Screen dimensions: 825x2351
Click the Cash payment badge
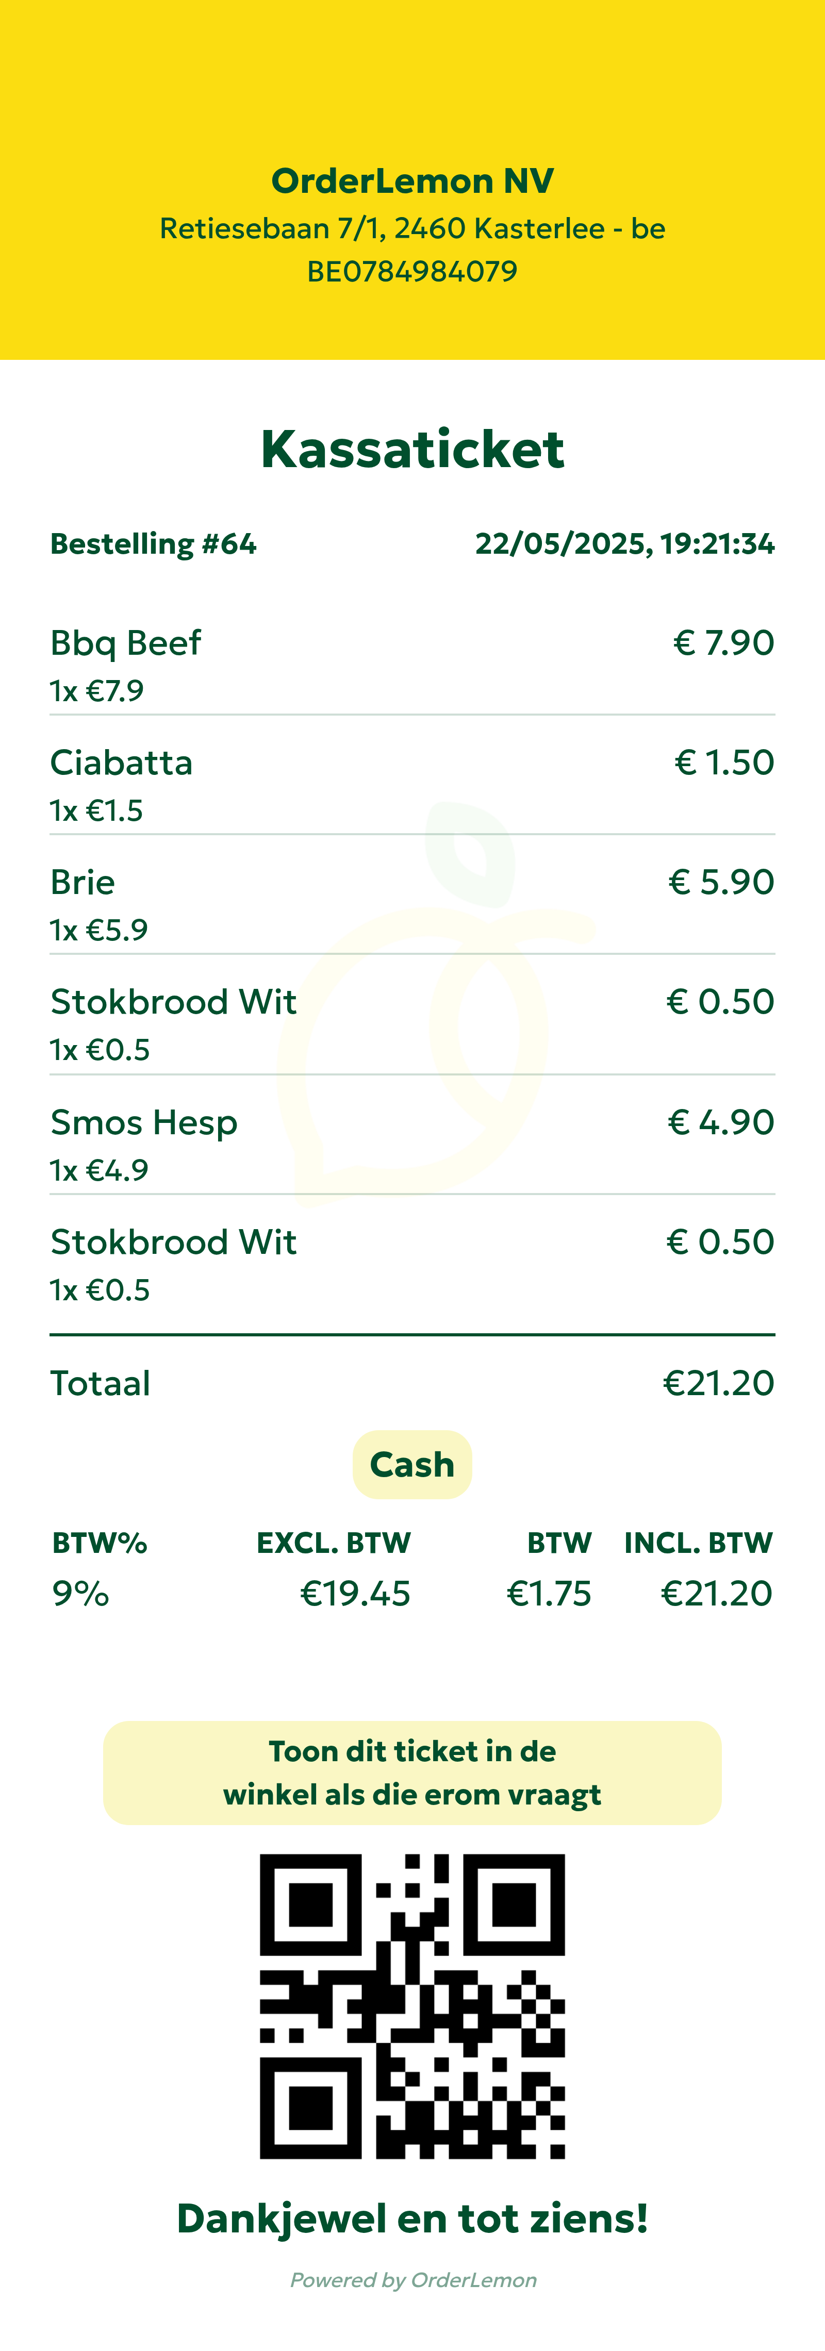click(412, 1465)
